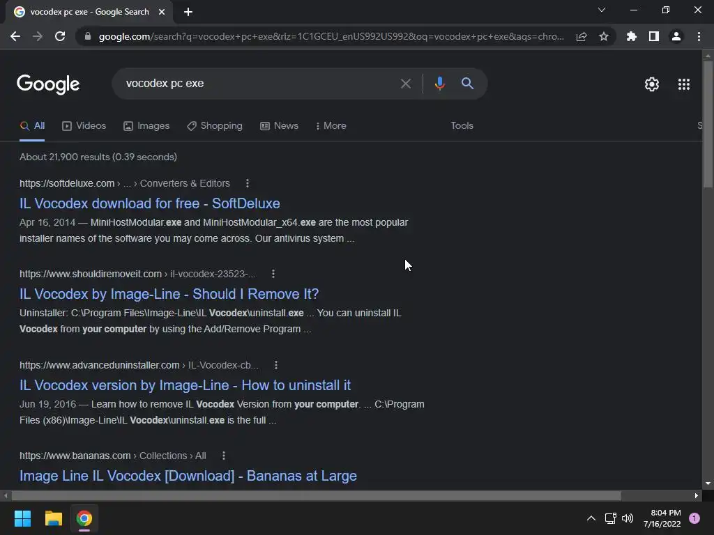Open the Google apps grid
Screen dimensions: 714x535
pos(683,84)
